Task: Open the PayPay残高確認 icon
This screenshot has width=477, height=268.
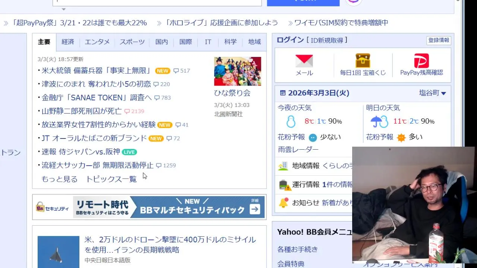Action: pyautogui.click(x=421, y=61)
